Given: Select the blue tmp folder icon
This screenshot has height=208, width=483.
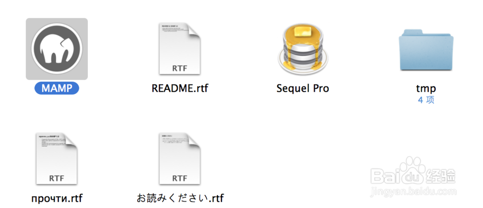Looking at the screenshot, I should (x=426, y=50).
